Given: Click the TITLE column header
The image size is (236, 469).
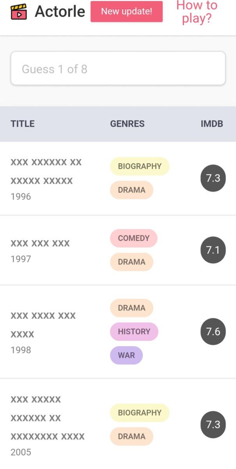Looking at the screenshot, I should coord(23,124).
